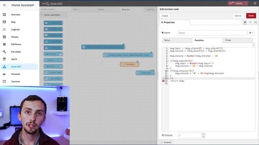Viewport: 259px width, 145px height.
Task: Click the Deploy button
Action: [x=236, y=3]
